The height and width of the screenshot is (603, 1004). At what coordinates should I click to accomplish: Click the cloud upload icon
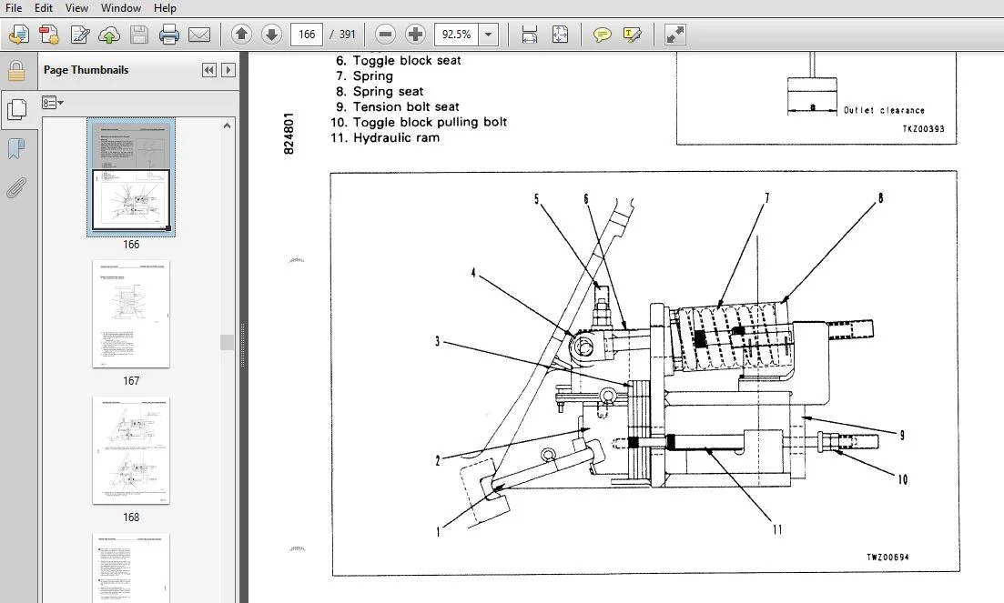coord(109,34)
